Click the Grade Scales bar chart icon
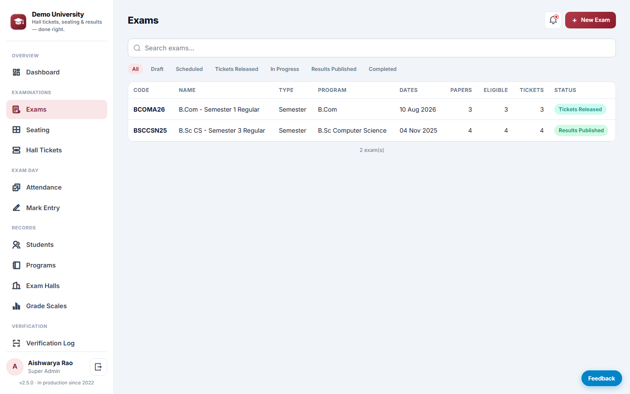 pyautogui.click(x=17, y=306)
